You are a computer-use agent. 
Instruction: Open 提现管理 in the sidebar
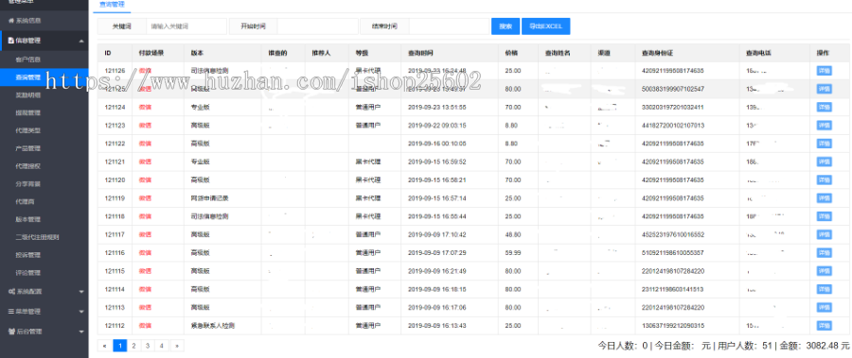[x=28, y=112]
